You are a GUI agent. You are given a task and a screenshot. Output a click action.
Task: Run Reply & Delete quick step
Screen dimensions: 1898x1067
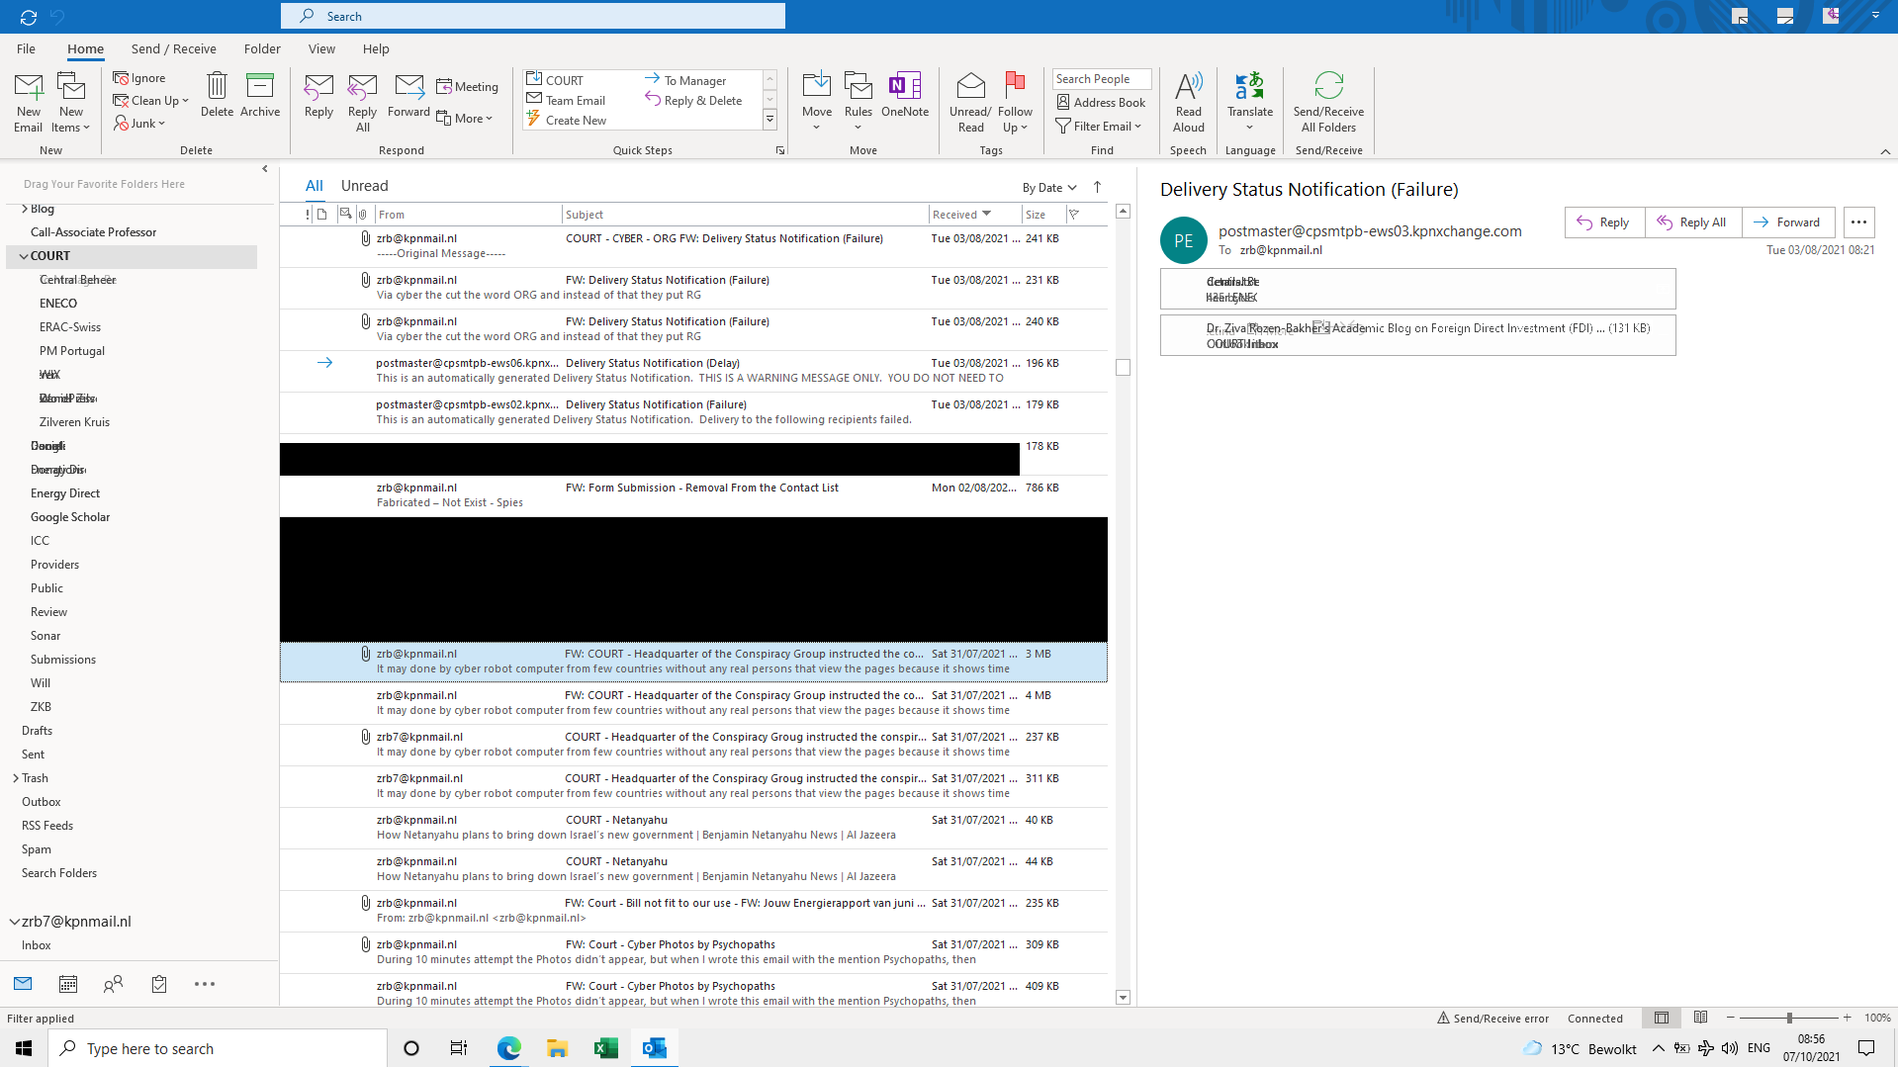coord(693,100)
